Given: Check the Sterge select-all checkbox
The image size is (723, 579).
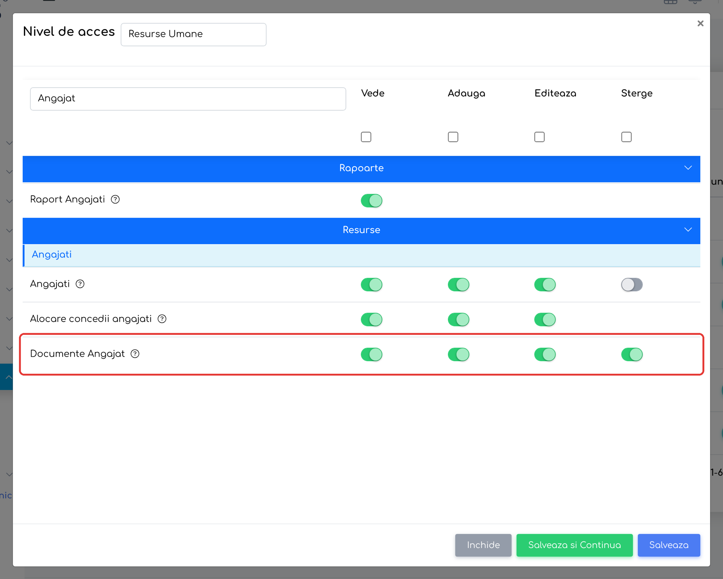Looking at the screenshot, I should pyautogui.click(x=626, y=137).
